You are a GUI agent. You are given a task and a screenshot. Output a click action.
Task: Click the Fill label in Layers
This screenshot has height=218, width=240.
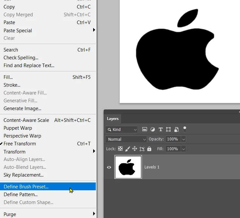click(x=160, y=149)
